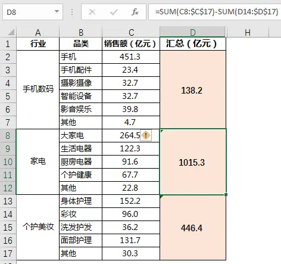
Task: Select row 10 header
Action: pyautogui.click(x=8, y=161)
